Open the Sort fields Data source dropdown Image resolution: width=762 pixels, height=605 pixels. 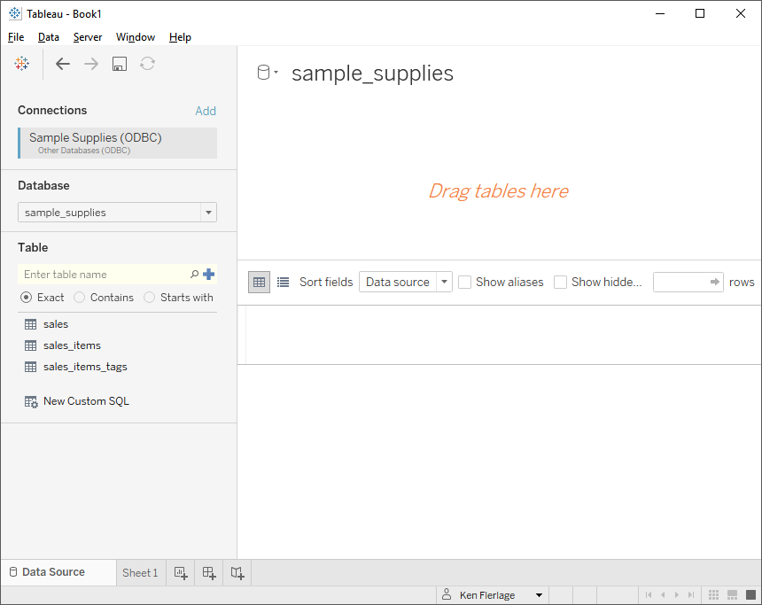click(406, 282)
